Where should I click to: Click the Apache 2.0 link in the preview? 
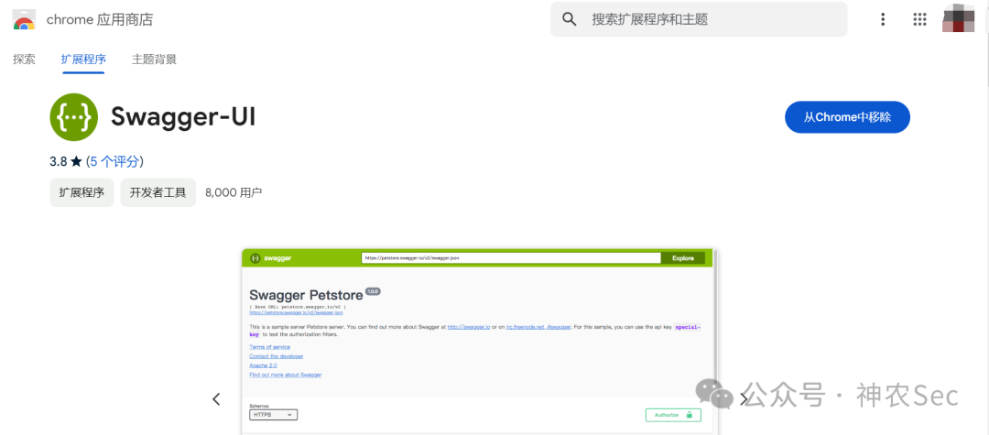[x=263, y=365]
